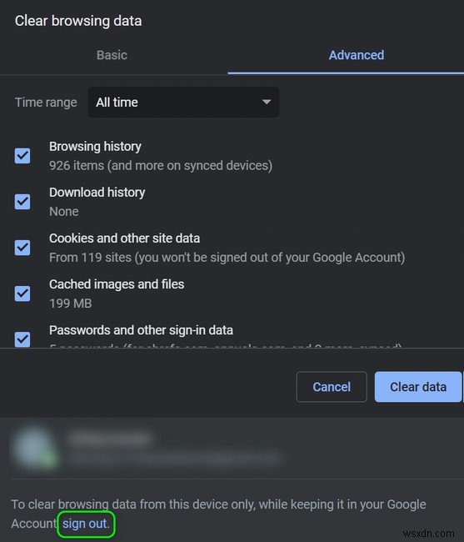Select the Advanced tab
Screen dimensions: 464x542
click(x=357, y=55)
